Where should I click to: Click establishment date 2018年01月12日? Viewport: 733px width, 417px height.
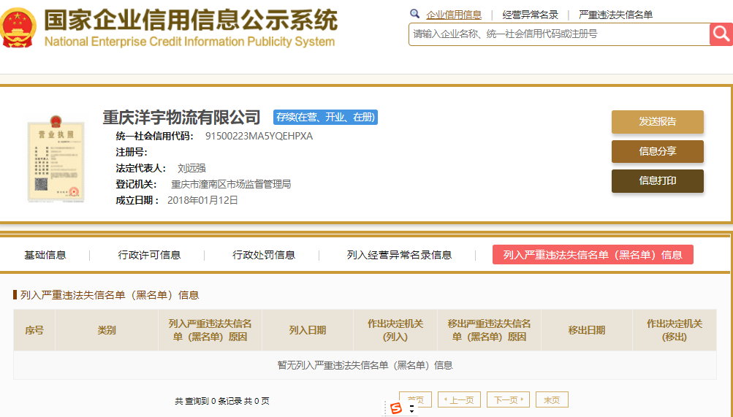(203, 200)
